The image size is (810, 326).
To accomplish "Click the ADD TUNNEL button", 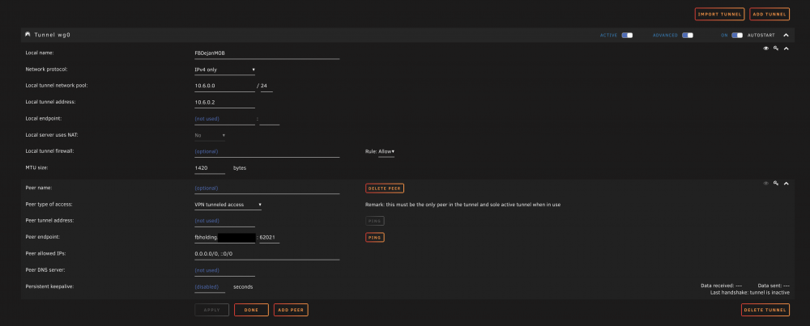I will click(769, 14).
